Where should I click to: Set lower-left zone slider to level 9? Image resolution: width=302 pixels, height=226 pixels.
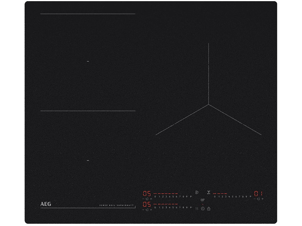pos(187,208)
